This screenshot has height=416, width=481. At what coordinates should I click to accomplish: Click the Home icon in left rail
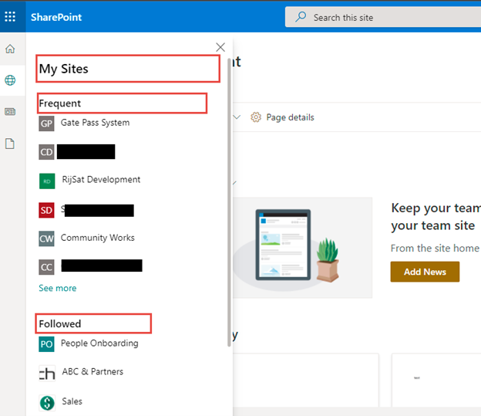point(10,49)
